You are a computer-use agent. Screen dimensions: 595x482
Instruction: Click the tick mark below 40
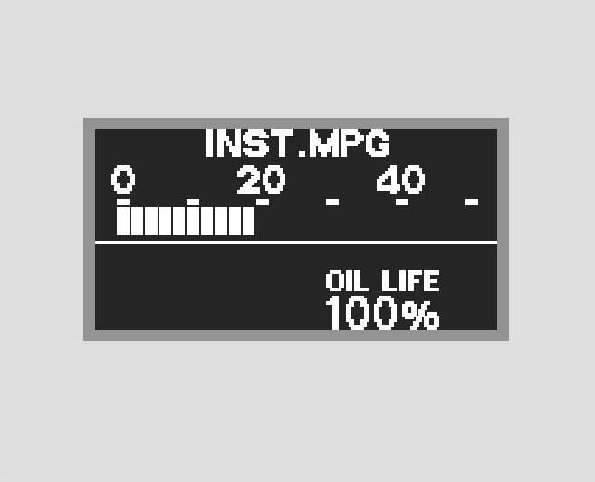click(x=402, y=202)
